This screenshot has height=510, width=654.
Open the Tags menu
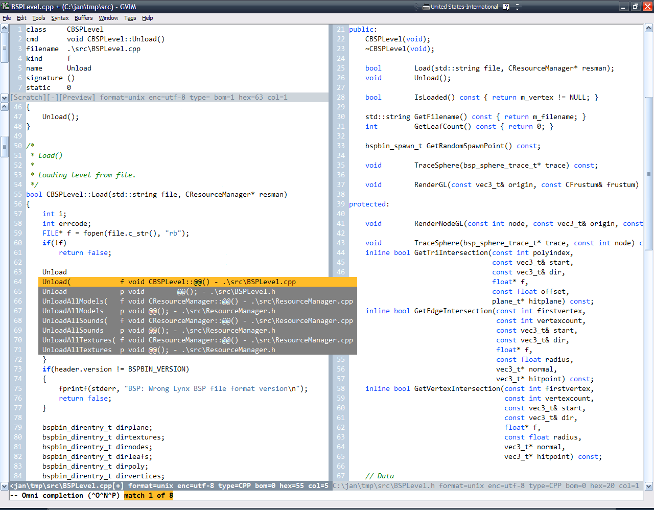coord(130,18)
